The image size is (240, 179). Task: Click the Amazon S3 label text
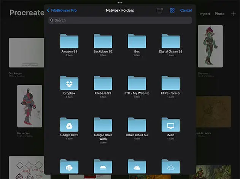pyautogui.click(x=69, y=51)
